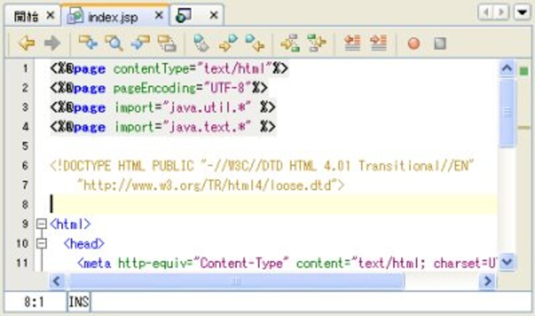Image resolution: width=535 pixels, height=316 pixels.
Task: Open the document list dropdown arrow
Action: tap(520, 13)
